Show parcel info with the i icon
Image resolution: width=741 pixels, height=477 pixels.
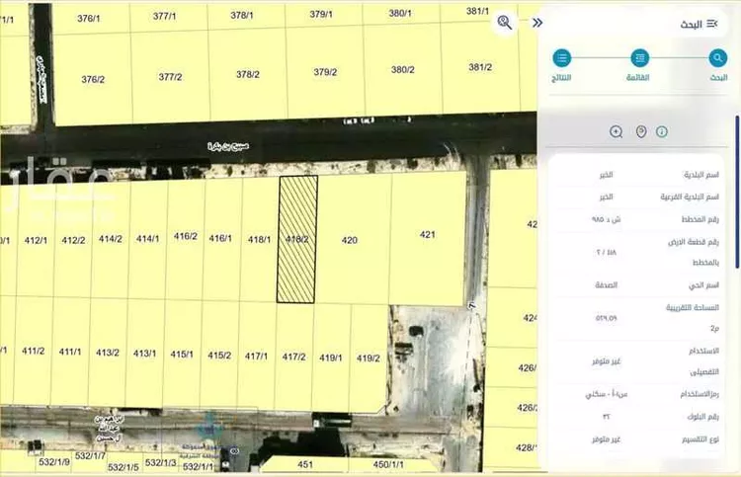(662, 131)
